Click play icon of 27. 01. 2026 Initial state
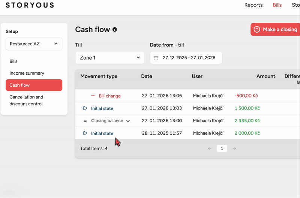This screenshot has height=198, width=300. (85, 108)
